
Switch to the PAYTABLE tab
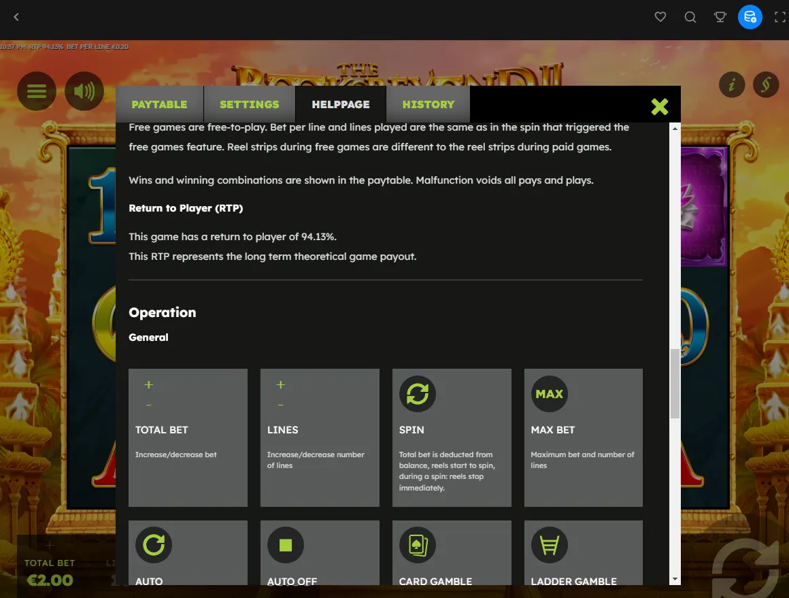point(160,104)
